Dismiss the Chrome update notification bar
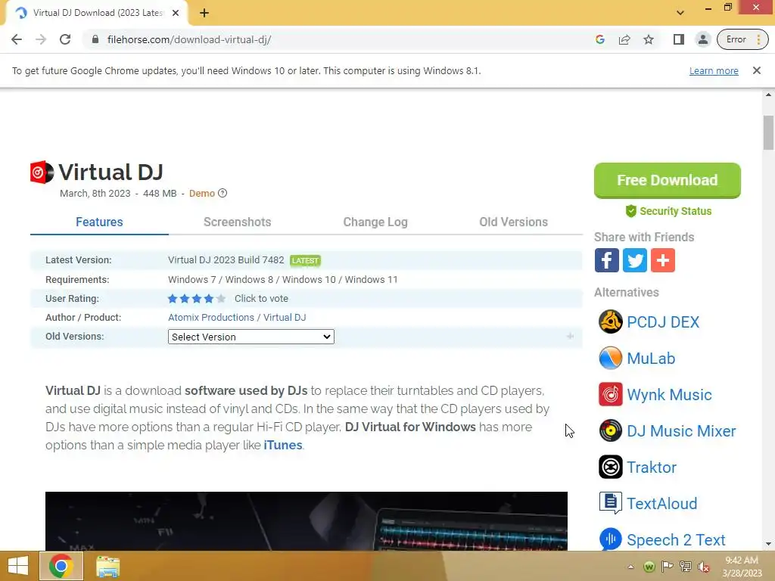The image size is (775, 581). pyautogui.click(x=756, y=70)
